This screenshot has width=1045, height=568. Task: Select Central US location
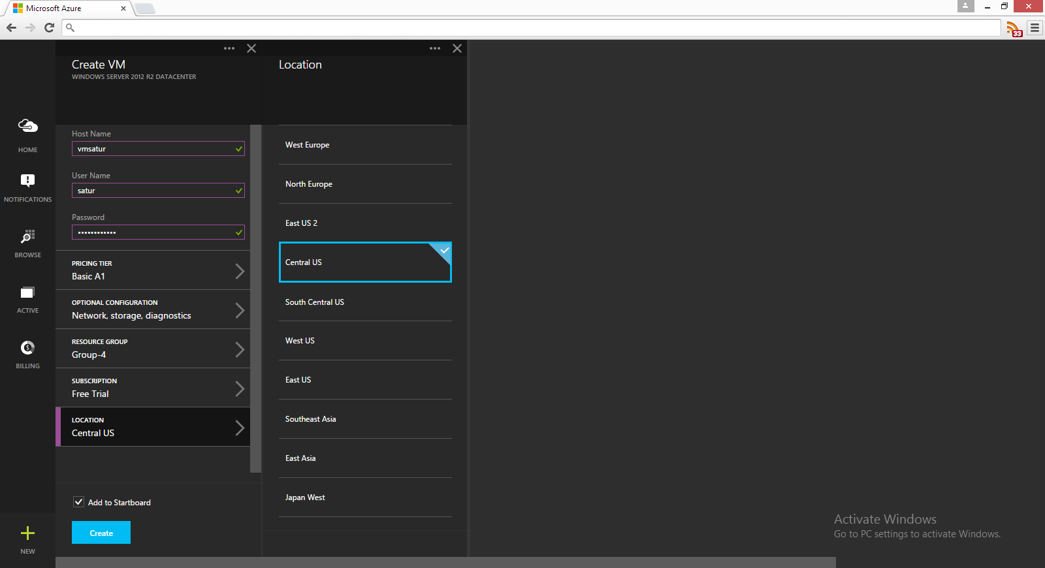365,262
